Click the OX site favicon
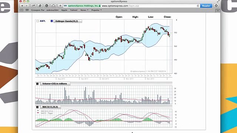 65,6
